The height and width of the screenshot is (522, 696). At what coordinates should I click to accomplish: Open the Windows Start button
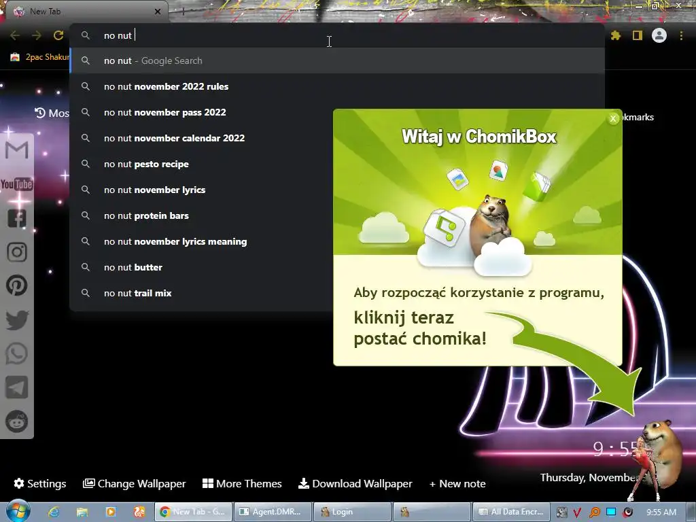18,511
